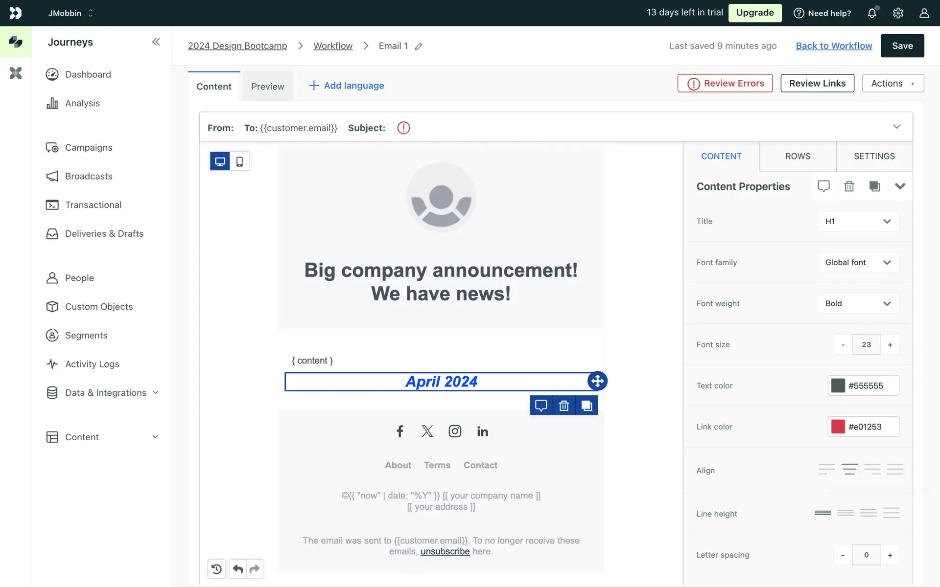
Task: Expand the email header details chevron
Action: tap(896, 127)
